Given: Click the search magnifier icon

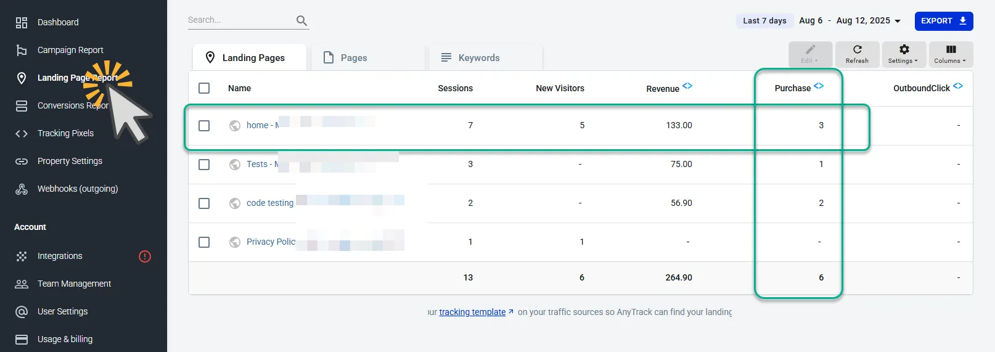Looking at the screenshot, I should pos(301,20).
